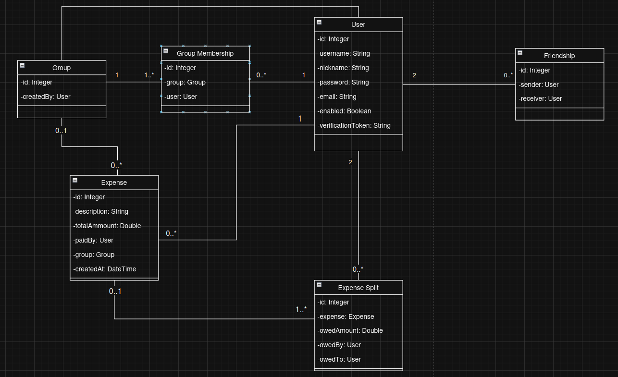
Task: Collapse the Group Membership class container
Action: click(166, 51)
